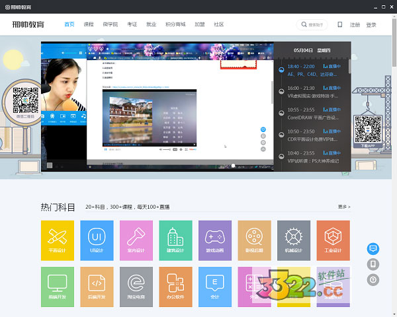Click the mobile phone icon beside 注册
The width and height of the screenshot is (397, 317).
(x=340, y=24)
